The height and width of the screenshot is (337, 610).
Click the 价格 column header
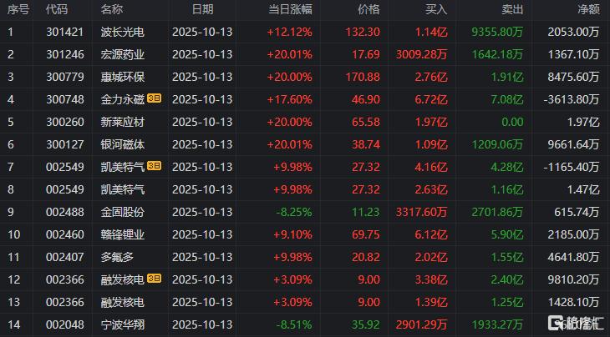(368, 10)
